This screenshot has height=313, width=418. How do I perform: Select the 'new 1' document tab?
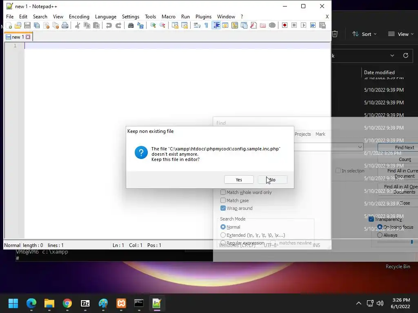(18, 37)
